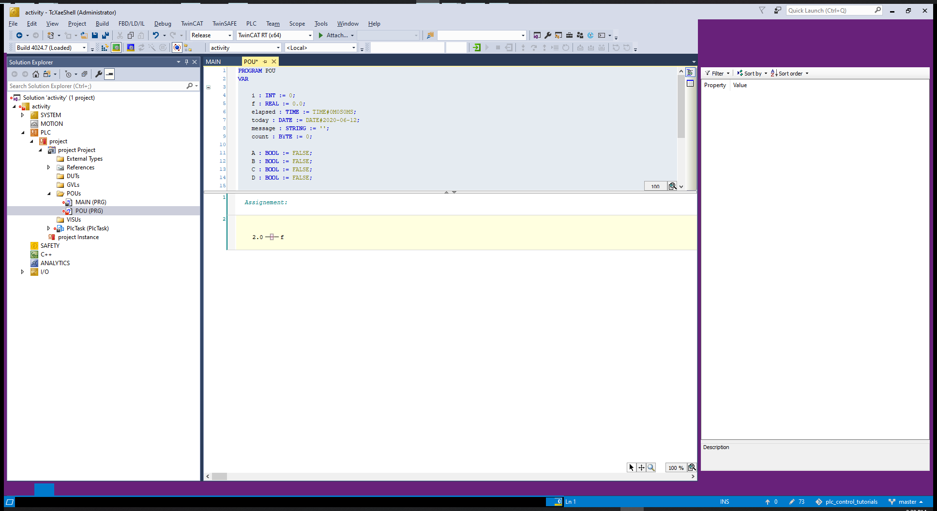Open the TwinCAT menu
Image resolution: width=937 pixels, height=511 pixels.
tap(192, 23)
